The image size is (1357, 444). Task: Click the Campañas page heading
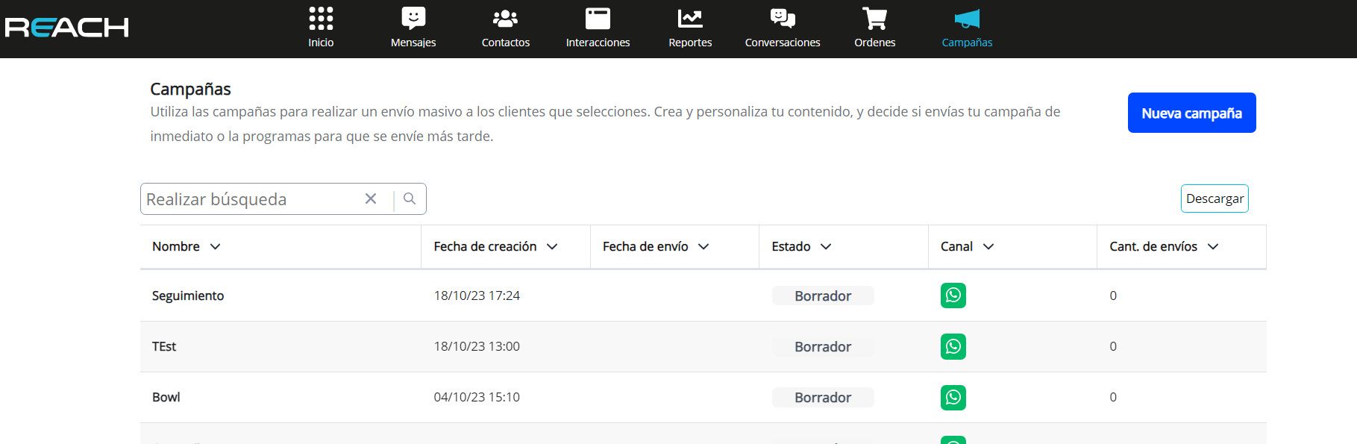(190, 89)
